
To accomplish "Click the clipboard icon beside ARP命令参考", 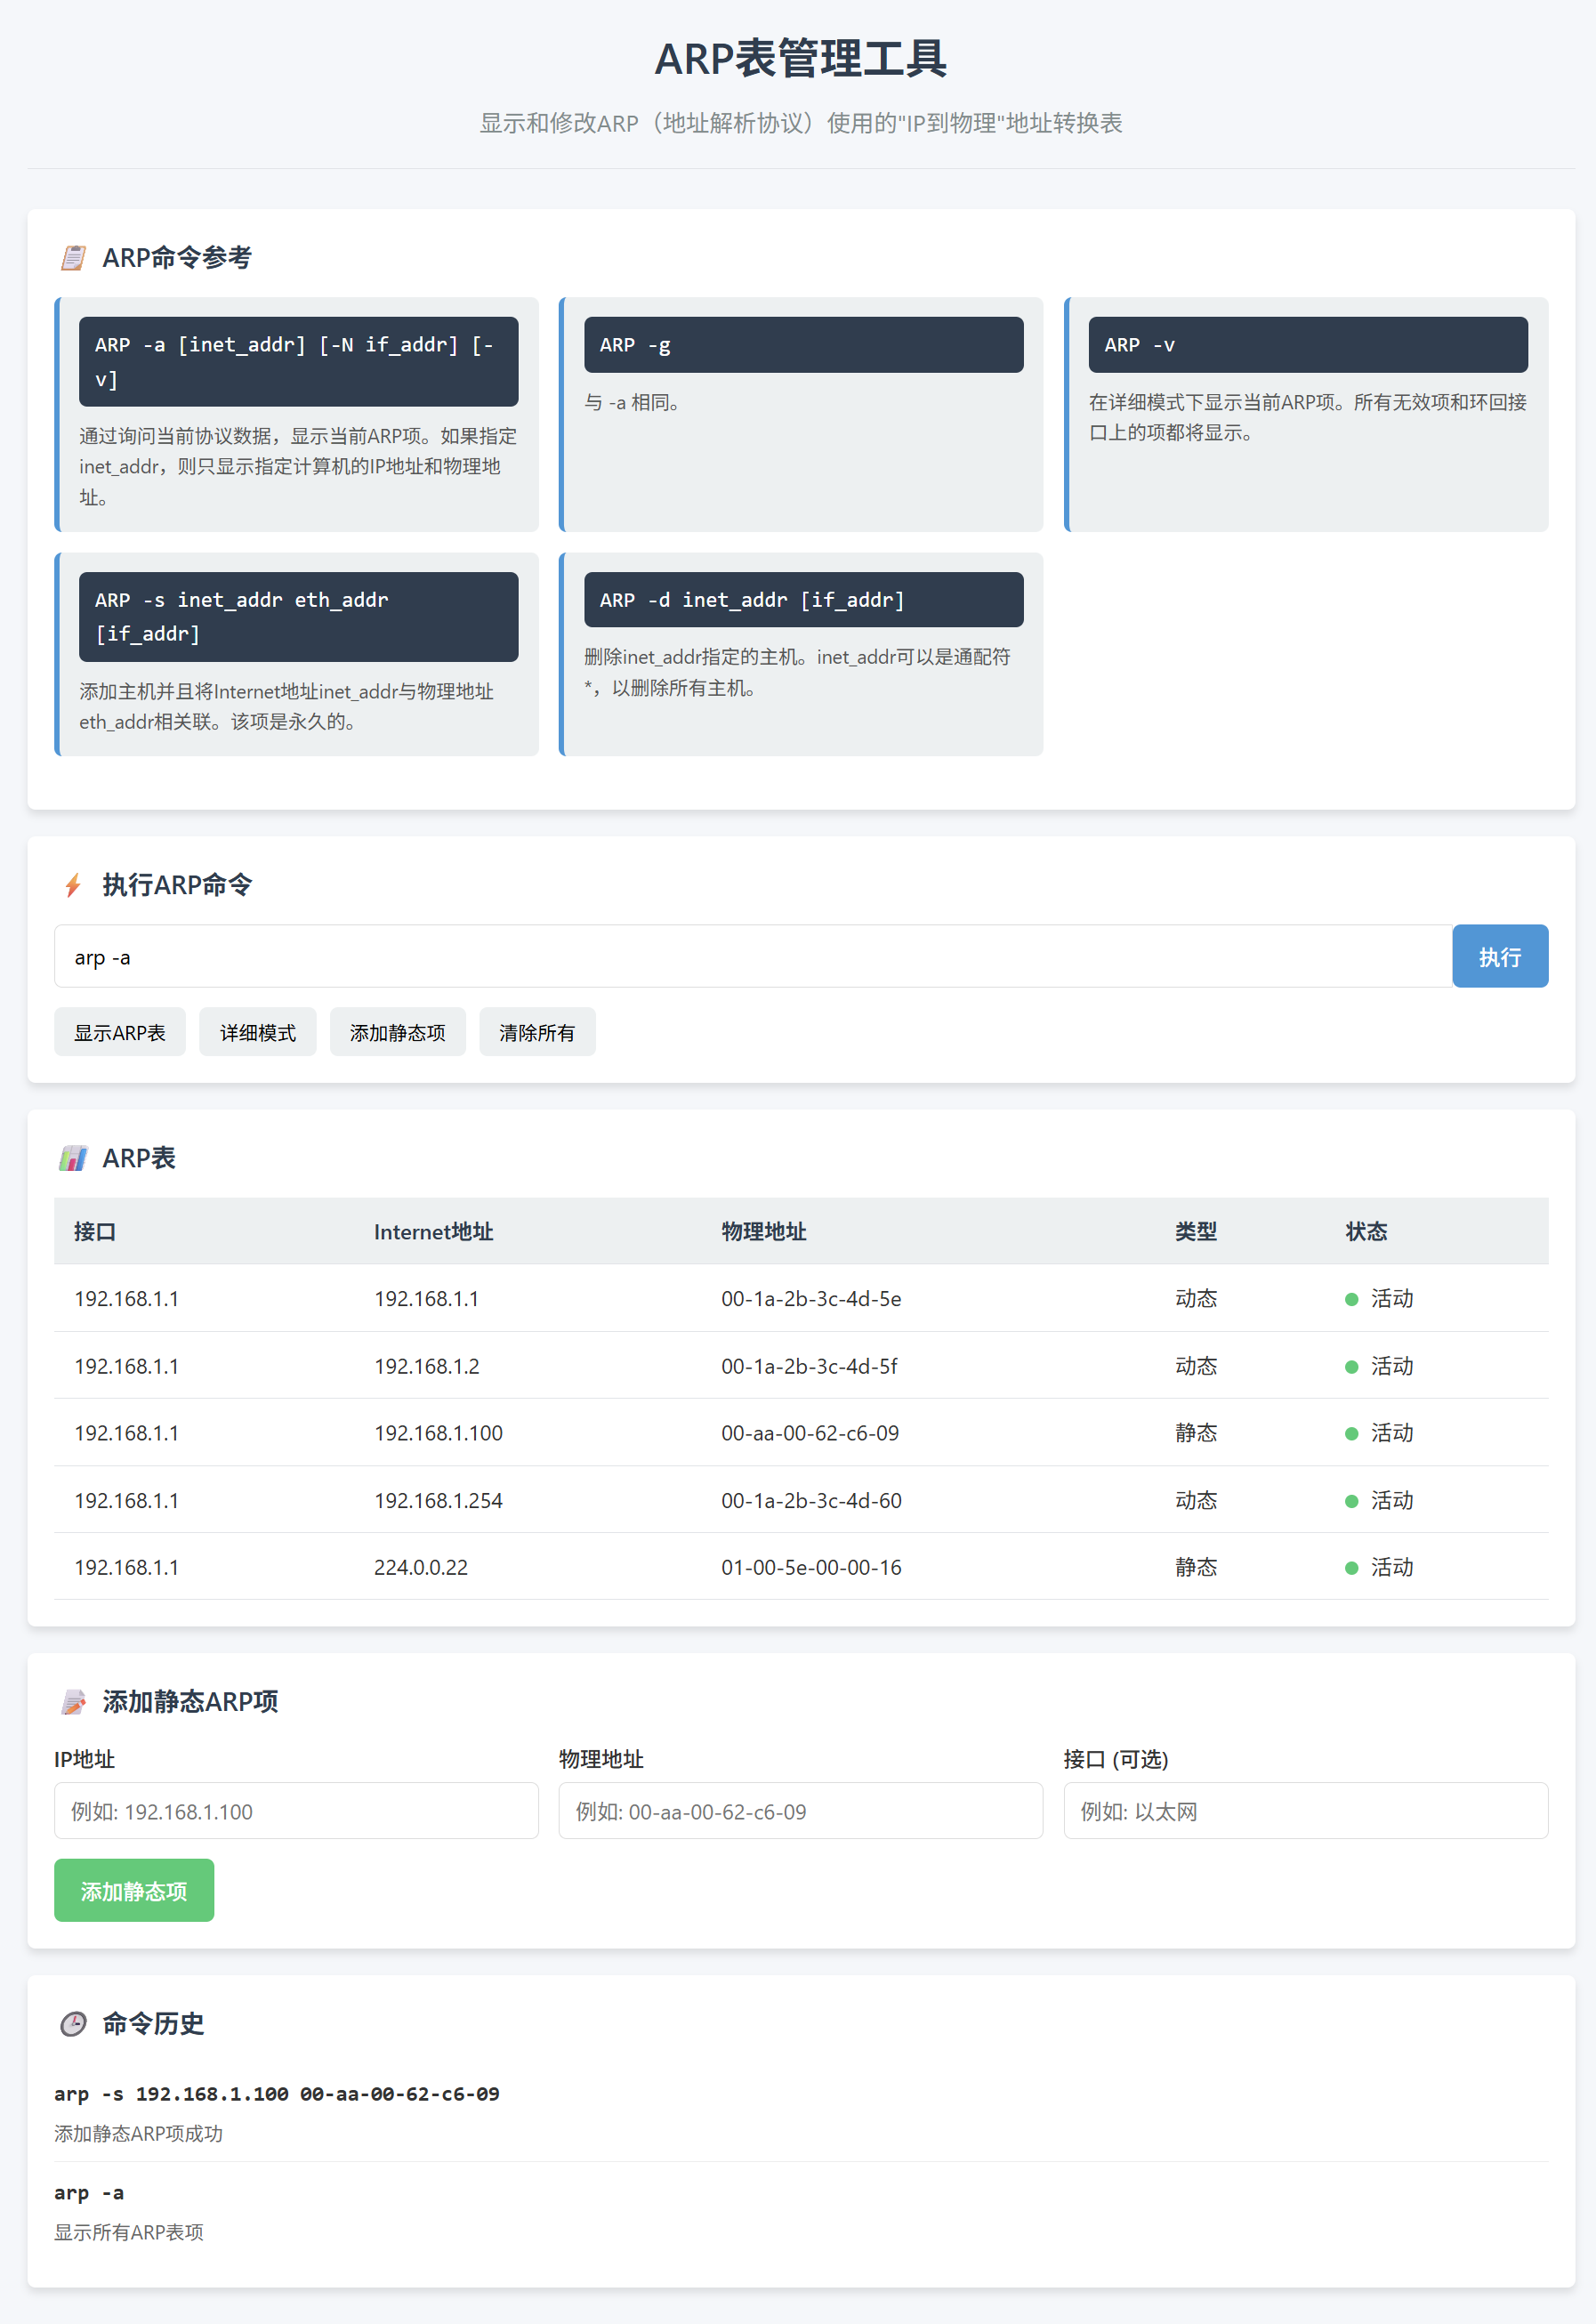I will (73, 258).
